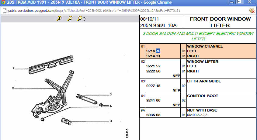Click the date 08/10/11 in header
The image size is (257, 140).
coord(150,19)
